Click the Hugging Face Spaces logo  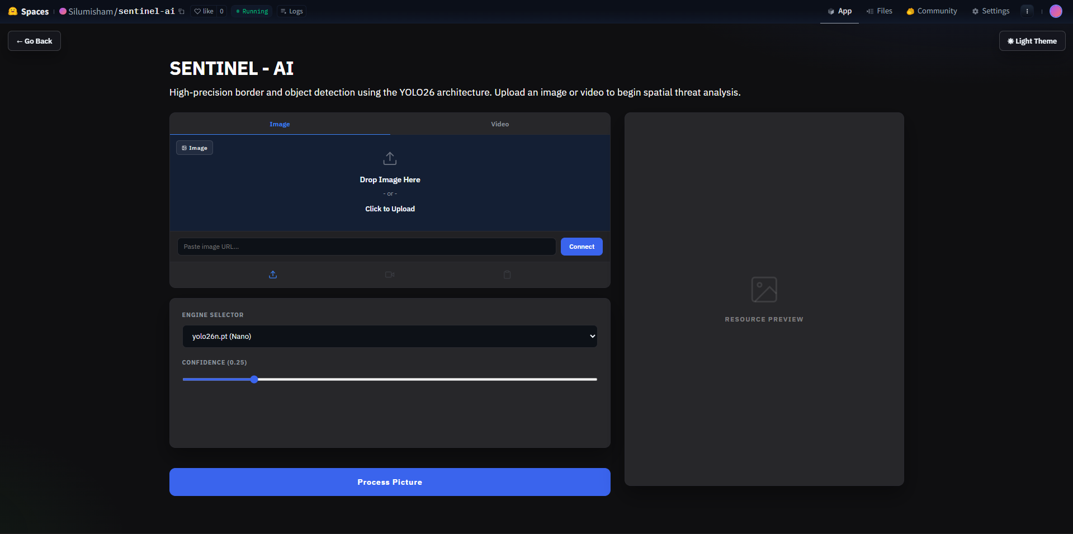tap(29, 11)
